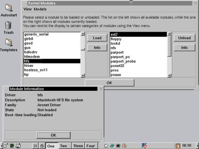Viewport: 199px width, 149px height.
Task: Click the Unload button
Action: pos(184,38)
